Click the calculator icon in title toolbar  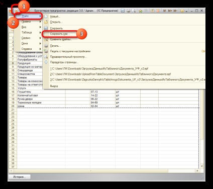point(152,11)
